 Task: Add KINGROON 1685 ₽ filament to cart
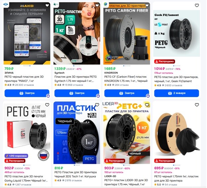pyautogui.click(x=127, y=93)
